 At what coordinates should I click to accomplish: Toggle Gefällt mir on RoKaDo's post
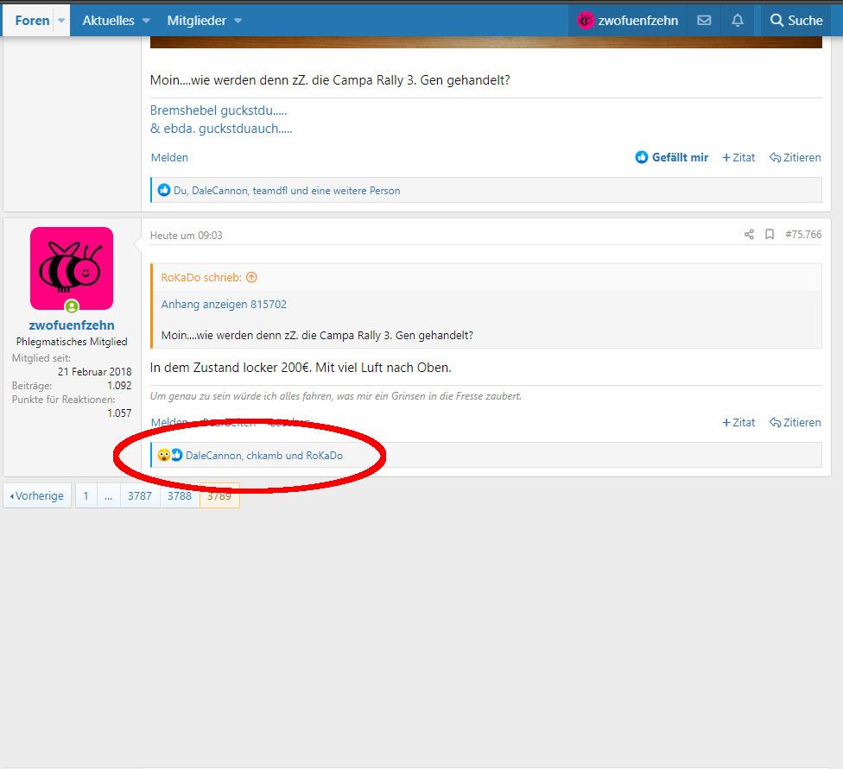672,157
